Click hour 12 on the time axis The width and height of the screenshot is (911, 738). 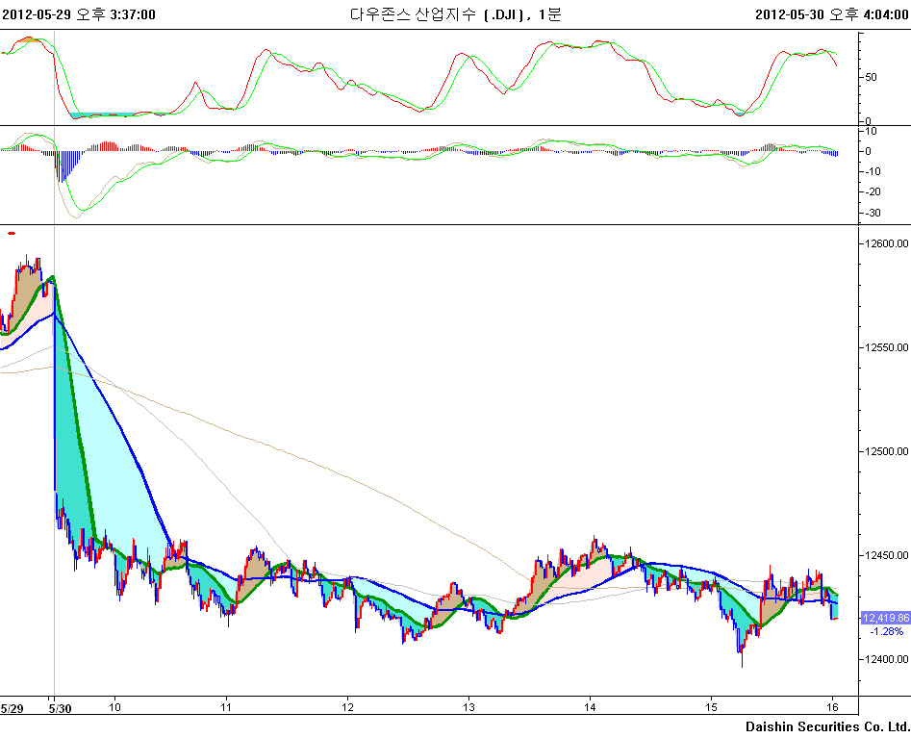(347, 708)
